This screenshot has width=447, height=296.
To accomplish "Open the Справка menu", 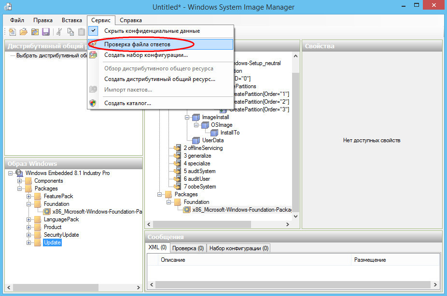I will [x=130, y=20].
